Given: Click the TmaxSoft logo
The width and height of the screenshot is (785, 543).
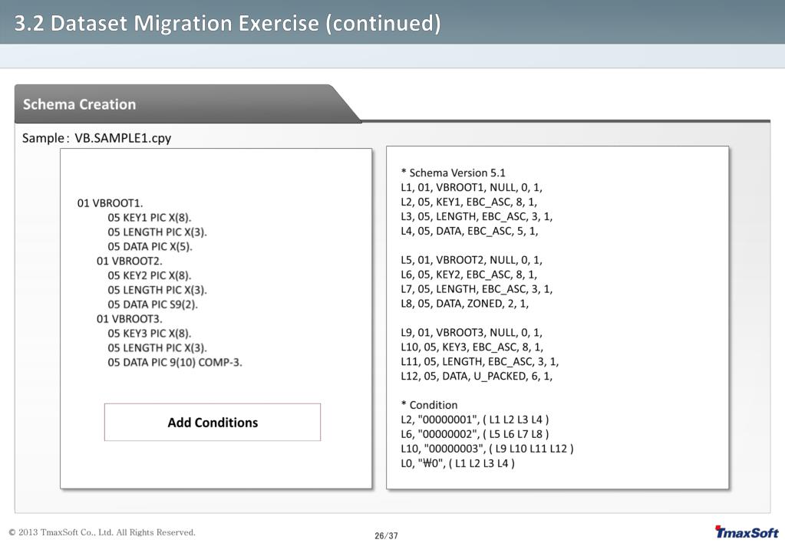Looking at the screenshot, I should click(747, 532).
